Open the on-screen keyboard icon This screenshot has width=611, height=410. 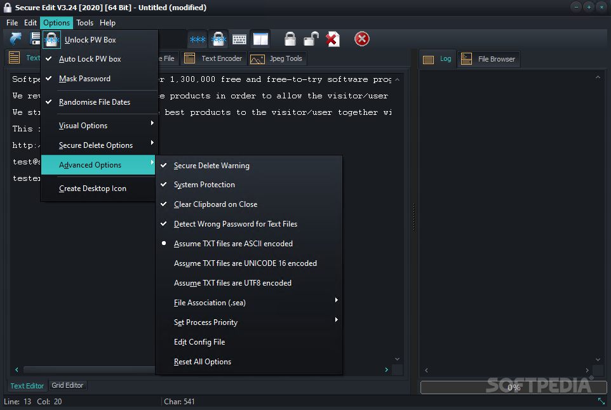(x=239, y=39)
